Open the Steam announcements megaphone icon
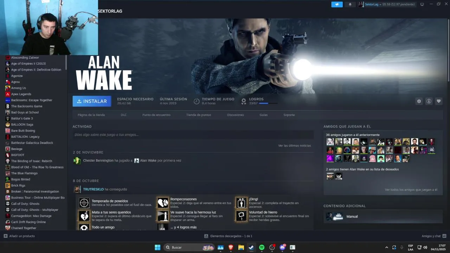The image size is (450, 253). tap(337, 4)
